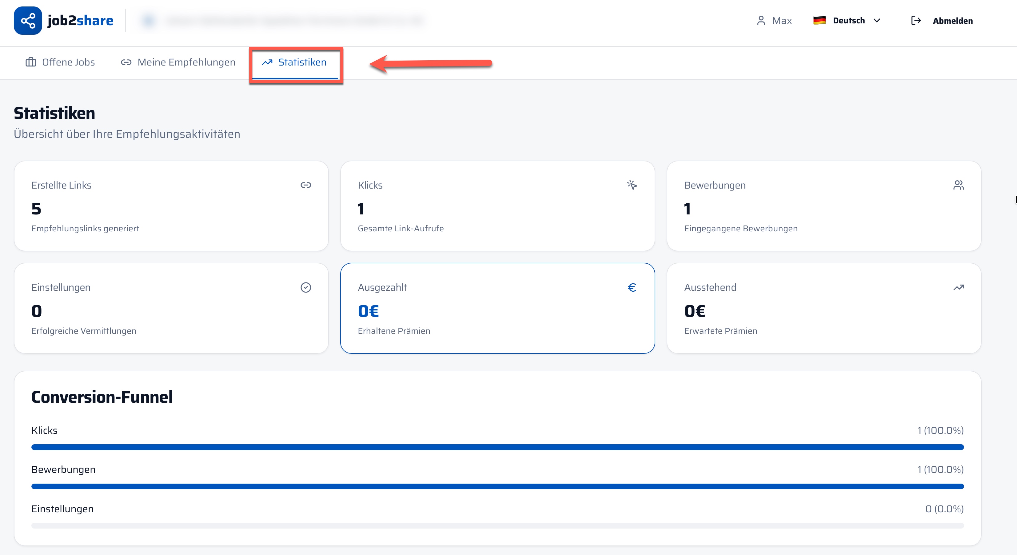
Task: Click the Ausgezahlt card title
Action: [382, 287]
